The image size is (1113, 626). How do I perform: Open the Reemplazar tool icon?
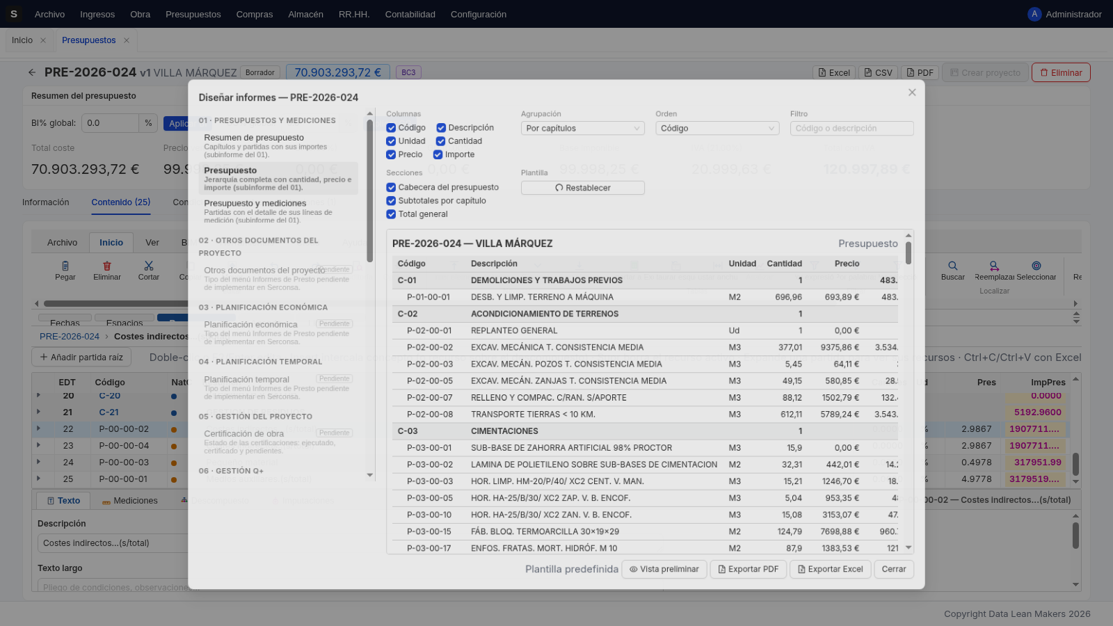pos(994,266)
